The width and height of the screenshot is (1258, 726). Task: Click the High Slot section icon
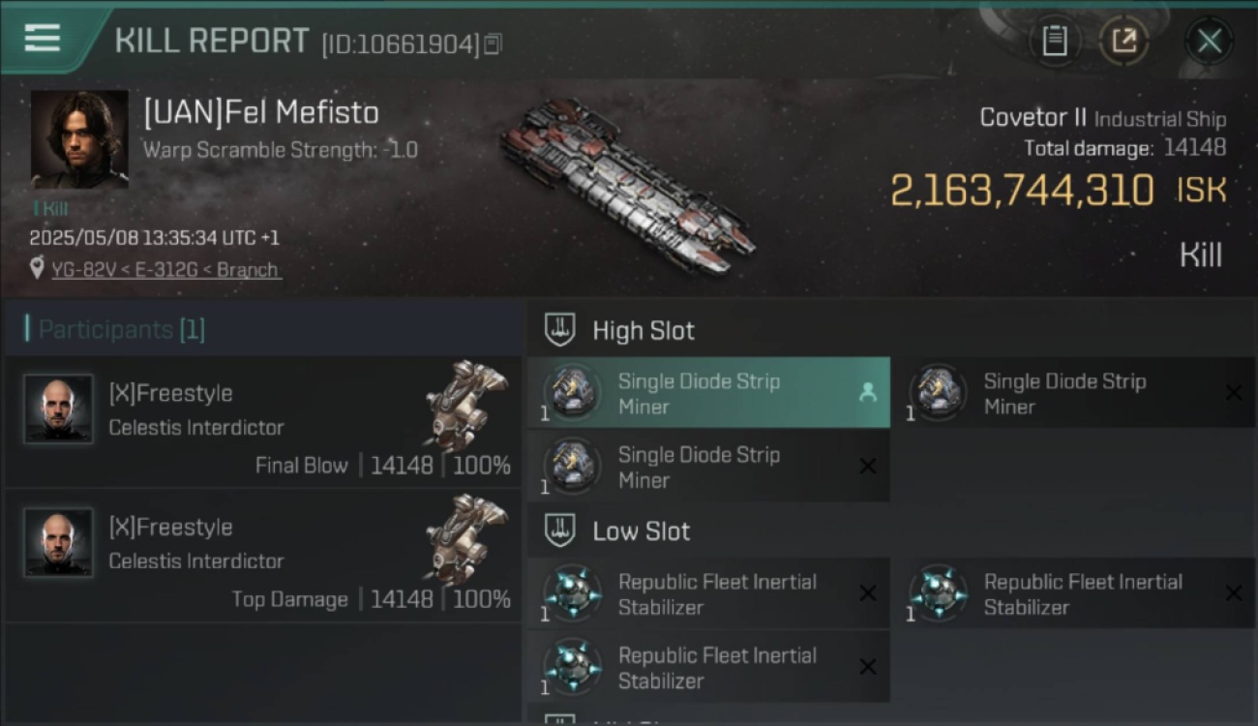point(559,329)
